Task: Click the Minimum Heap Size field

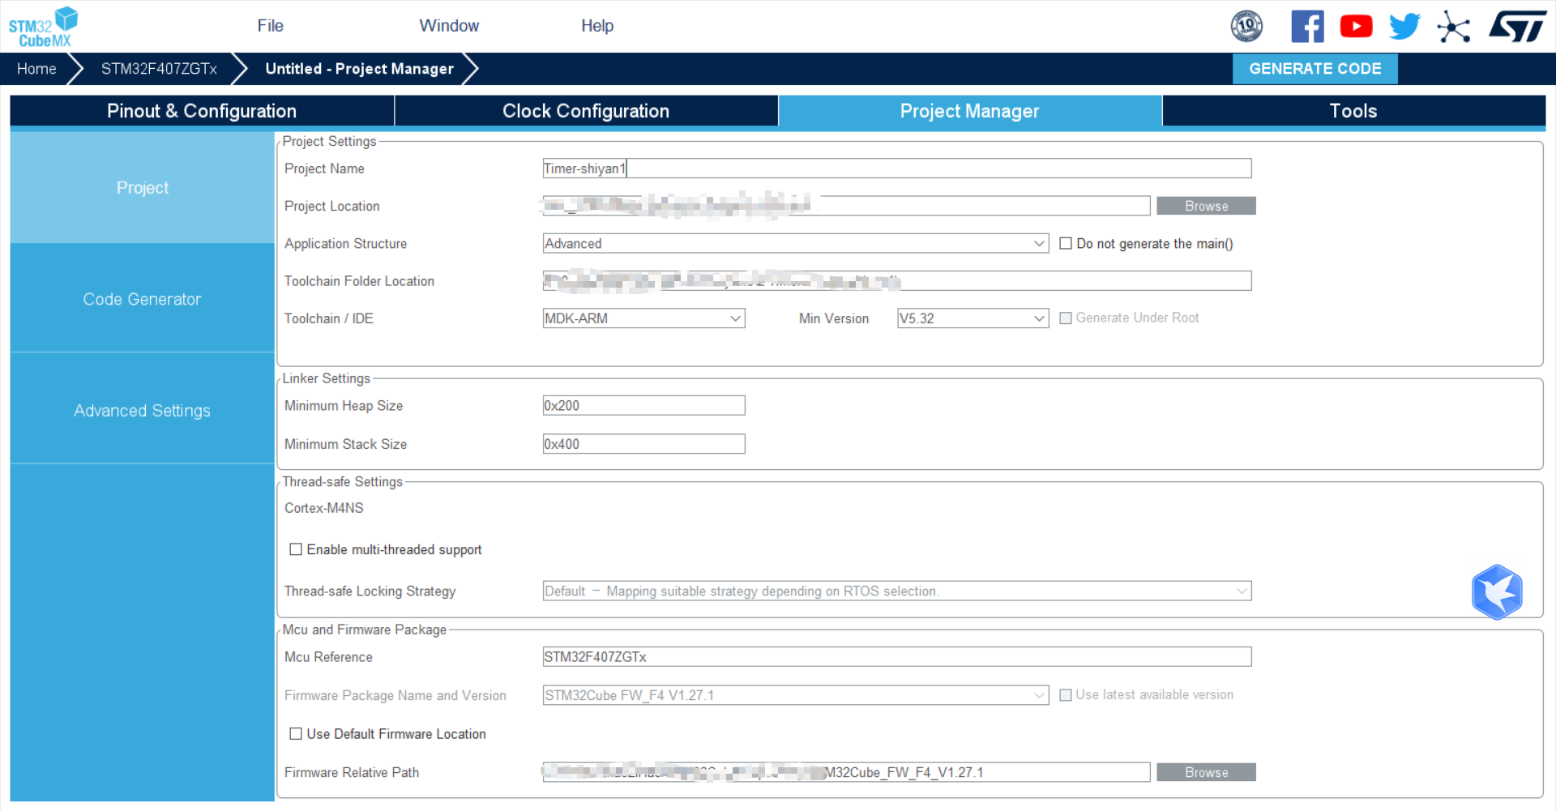Action: pyautogui.click(x=643, y=406)
